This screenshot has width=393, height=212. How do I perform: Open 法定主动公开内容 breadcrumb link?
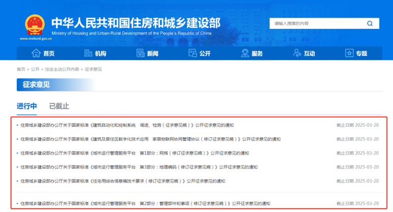(62, 69)
